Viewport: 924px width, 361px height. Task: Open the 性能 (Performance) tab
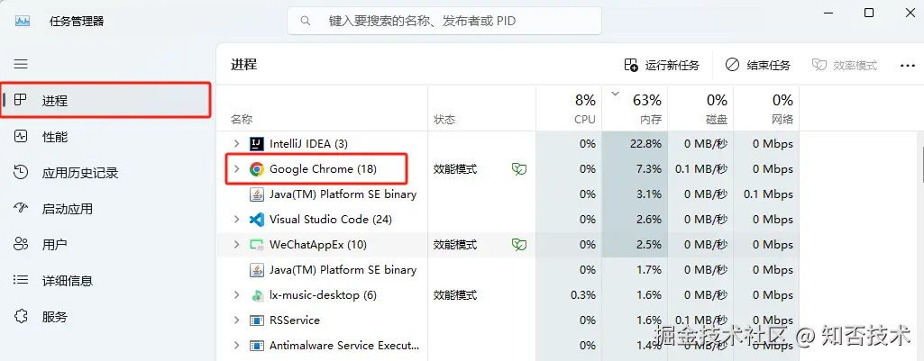(x=54, y=137)
